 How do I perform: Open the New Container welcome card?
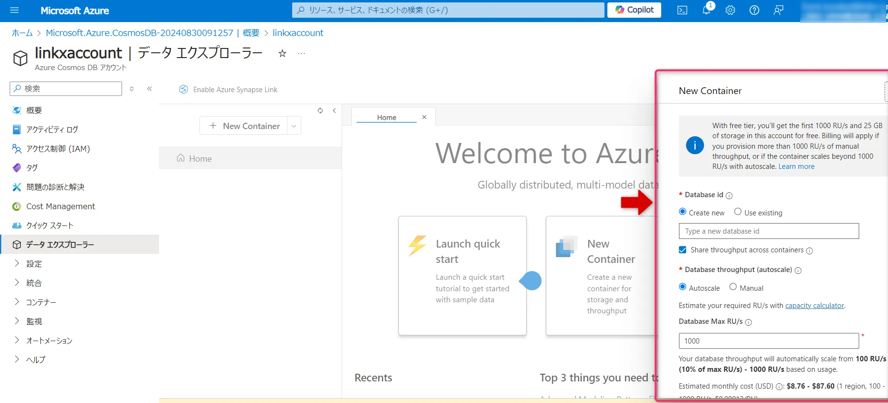click(x=602, y=275)
